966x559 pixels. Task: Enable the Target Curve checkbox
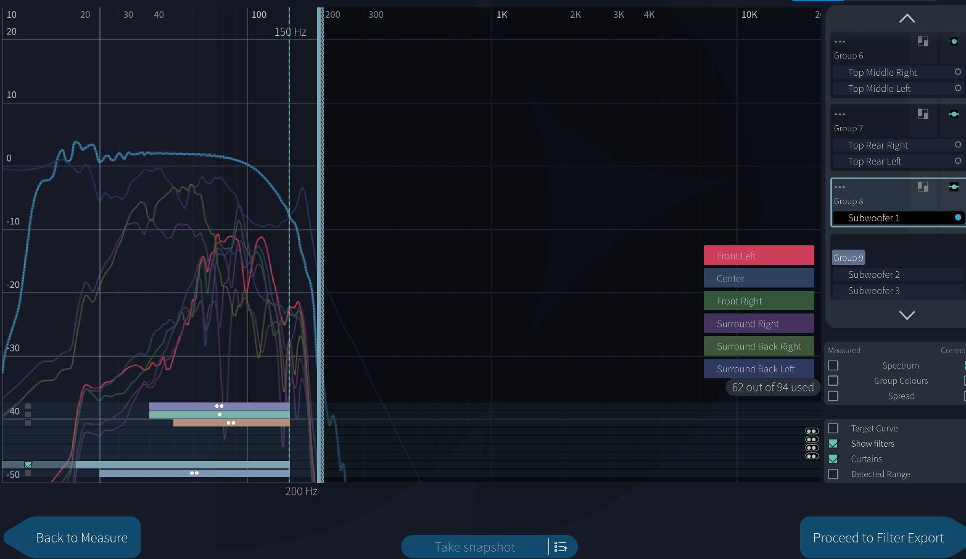(x=833, y=428)
